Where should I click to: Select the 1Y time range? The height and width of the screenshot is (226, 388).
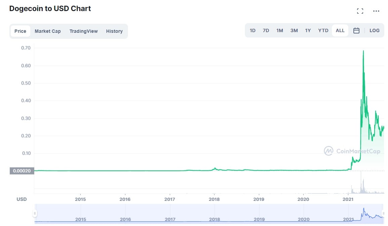click(308, 30)
